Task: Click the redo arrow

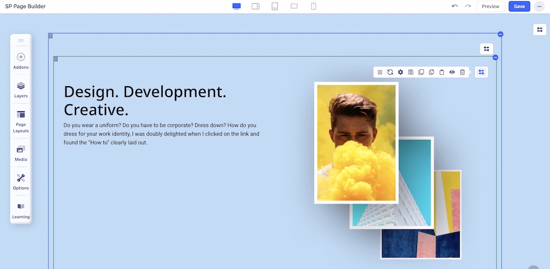Action: coord(468,6)
